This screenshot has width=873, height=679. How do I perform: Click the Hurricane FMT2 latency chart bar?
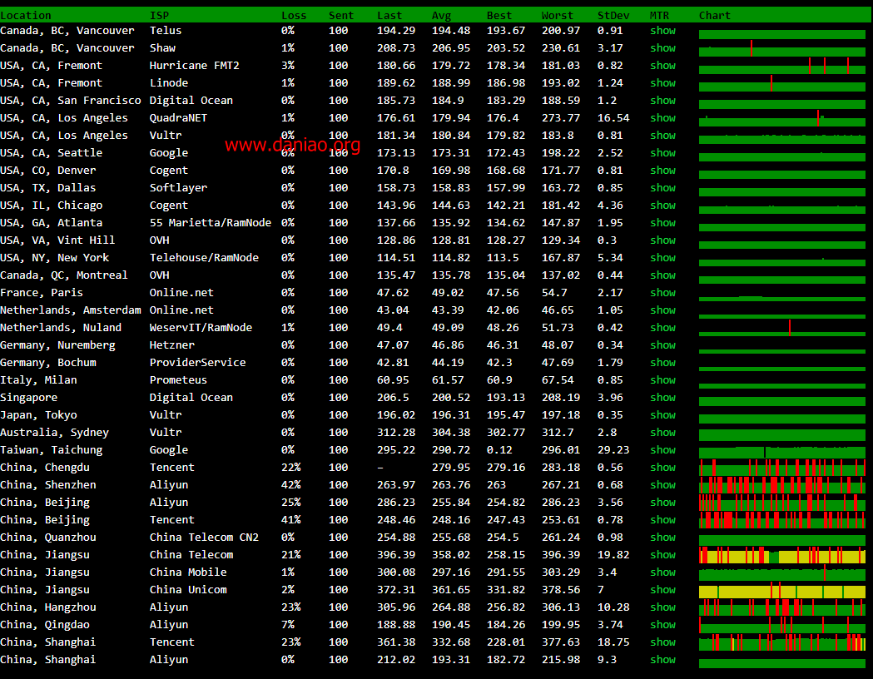[781, 66]
